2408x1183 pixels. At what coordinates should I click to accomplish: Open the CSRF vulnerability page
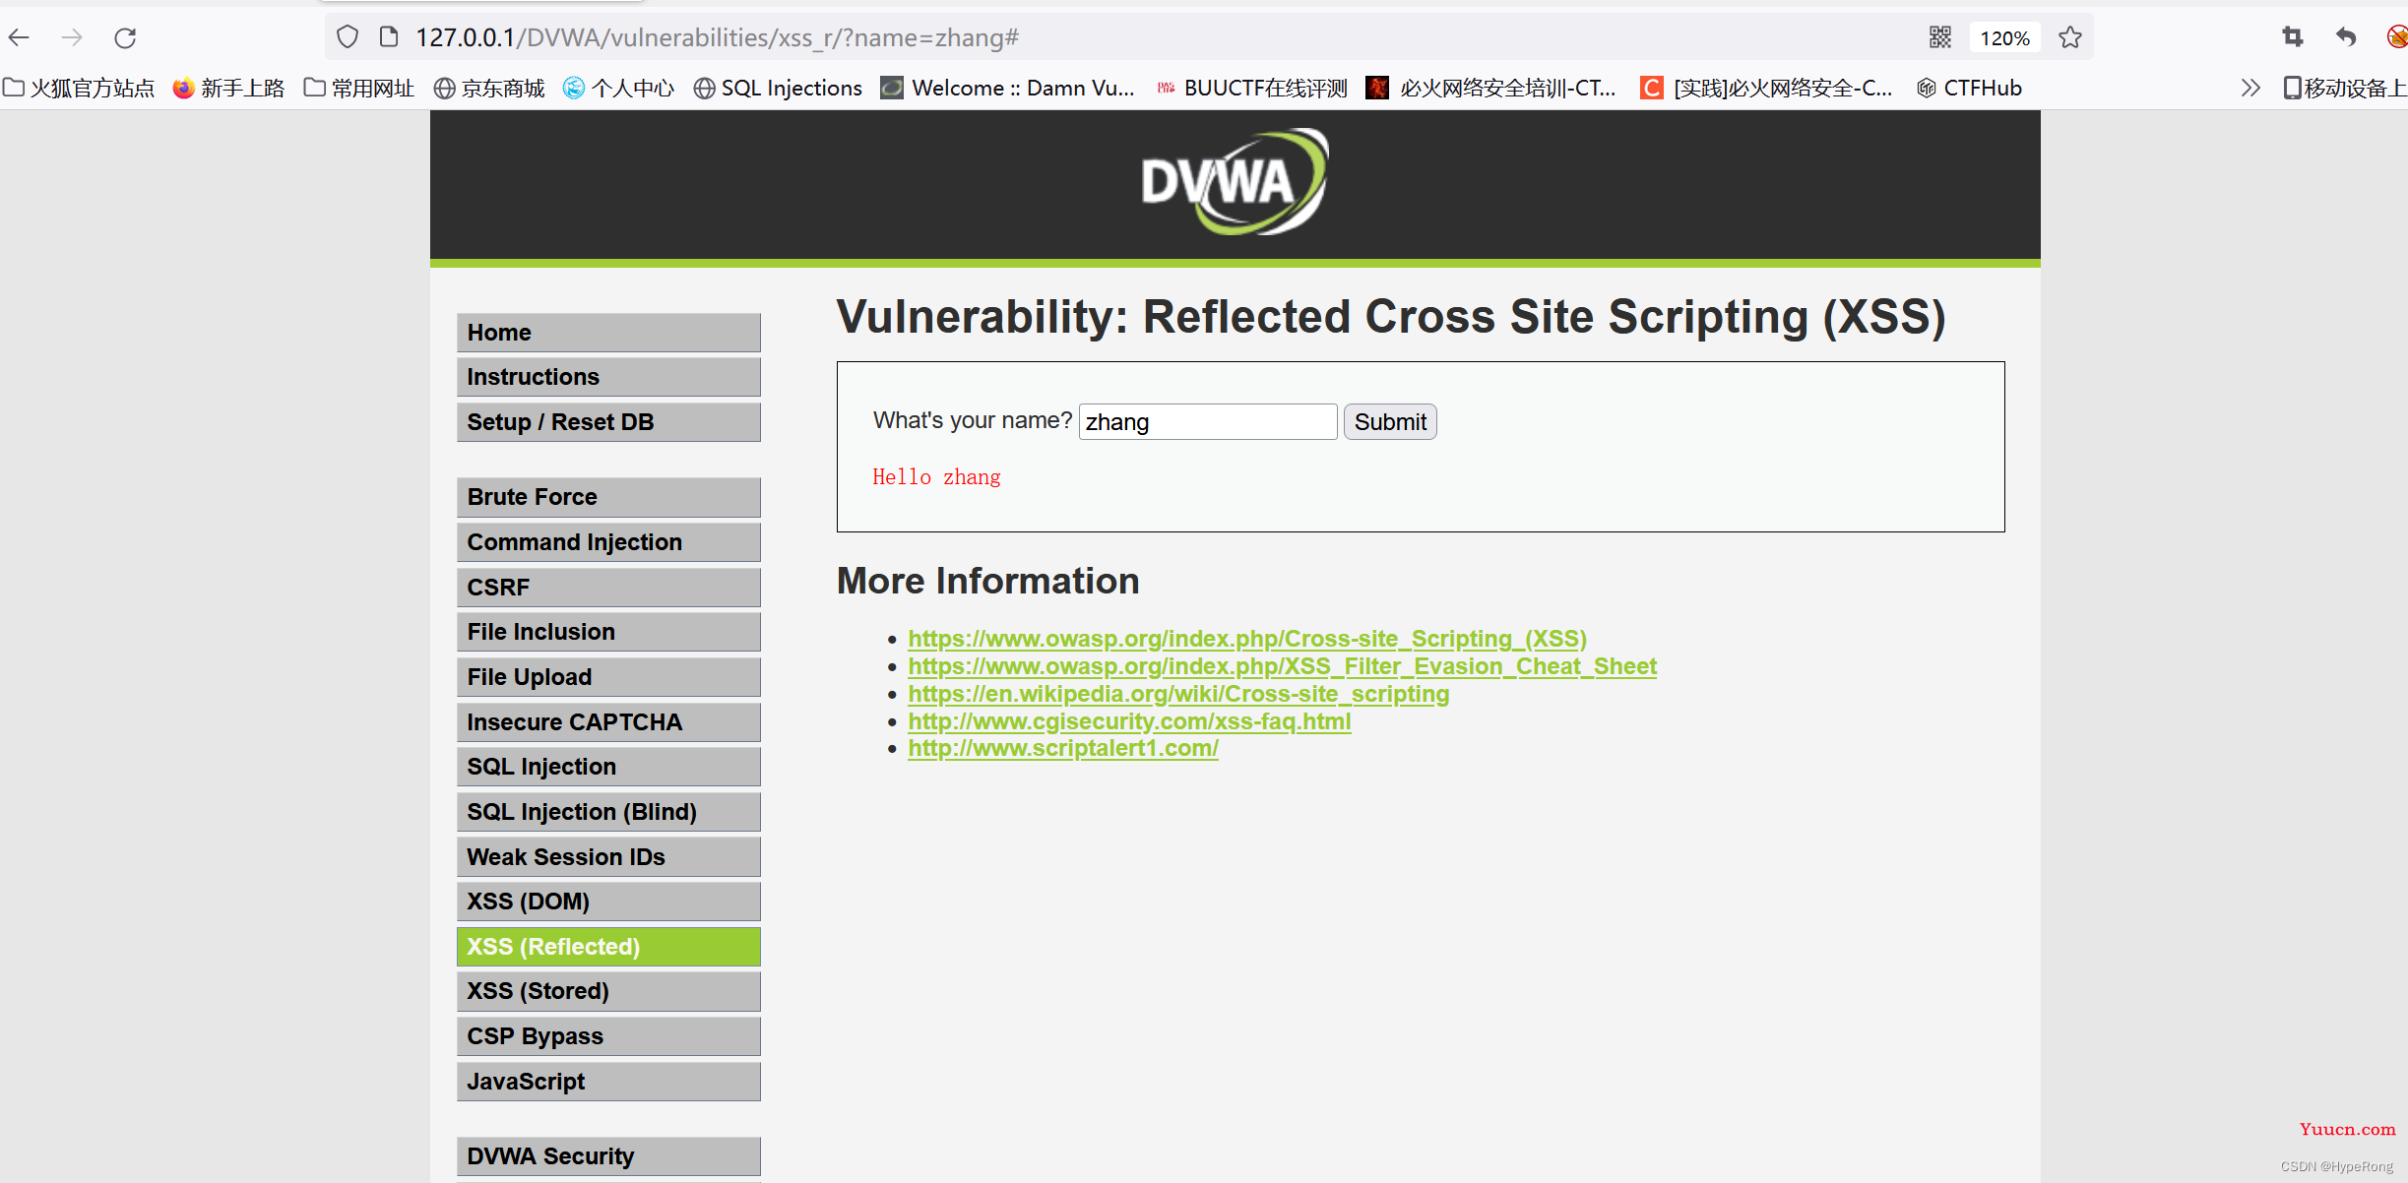[x=608, y=588]
